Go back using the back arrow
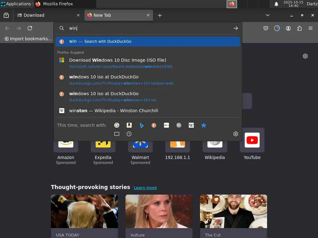 coord(7,28)
